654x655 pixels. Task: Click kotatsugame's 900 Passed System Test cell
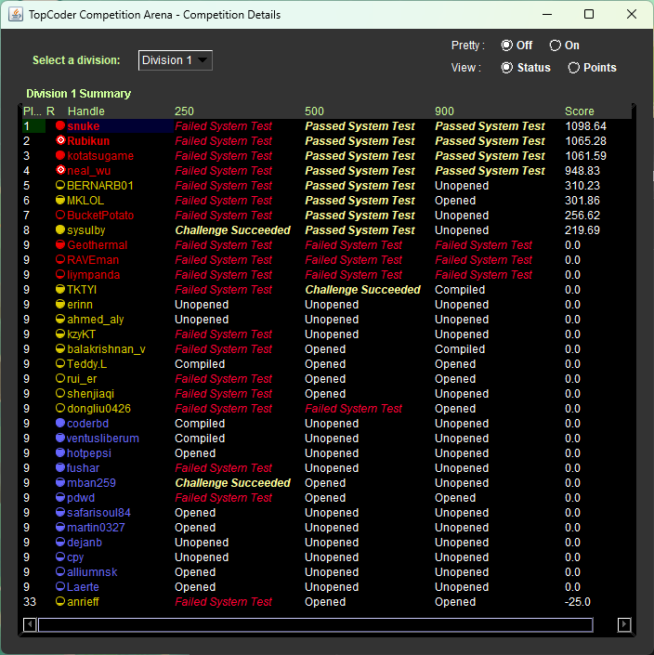[490, 156]
